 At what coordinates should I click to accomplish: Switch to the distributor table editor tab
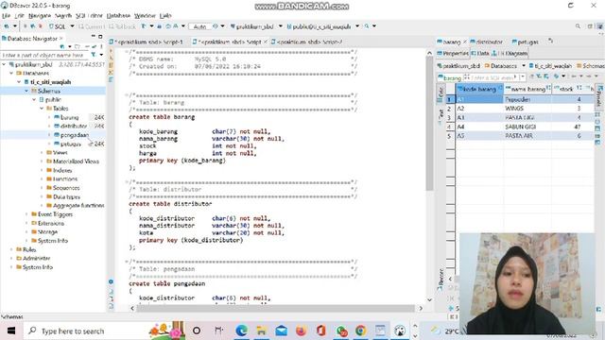pyautogui.click(x=487, y=42)
